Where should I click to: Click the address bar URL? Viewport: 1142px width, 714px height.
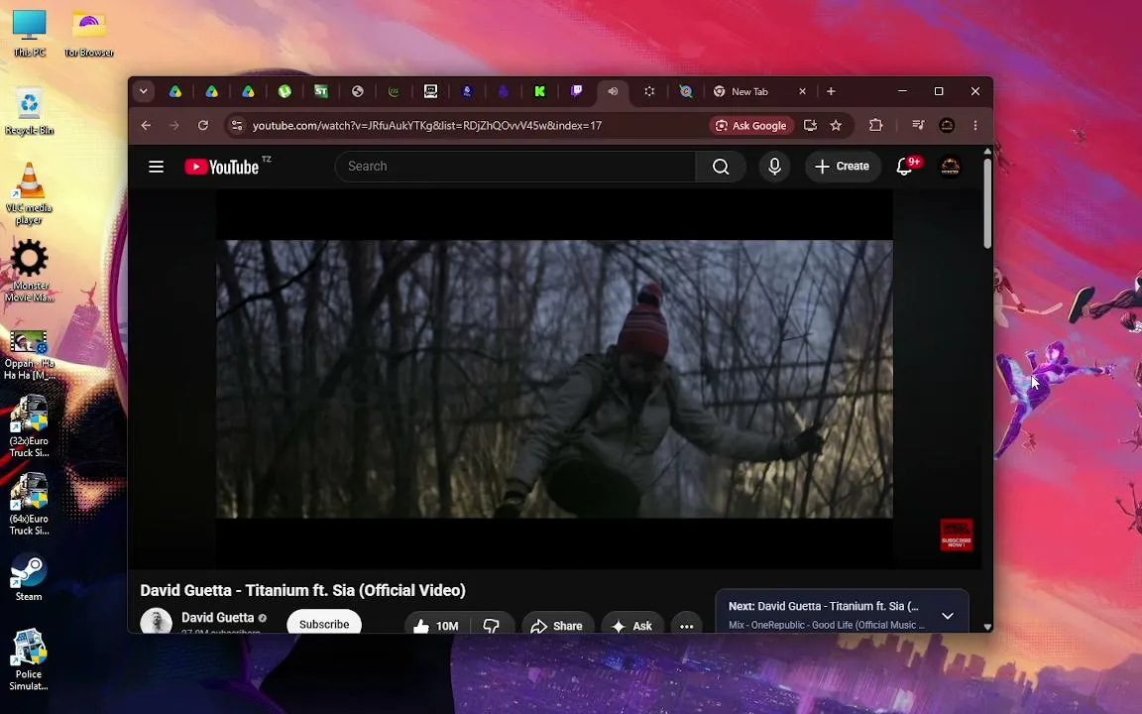point(427,125)
